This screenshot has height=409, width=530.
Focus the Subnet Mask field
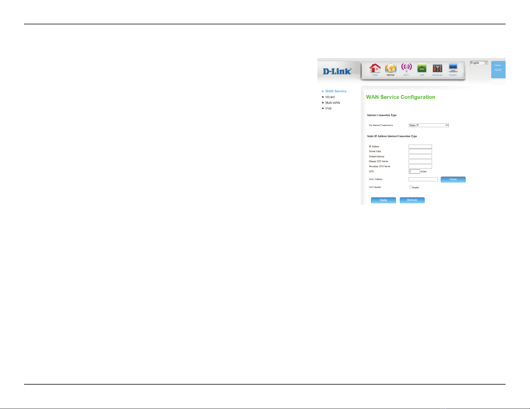tap(420, 152)
